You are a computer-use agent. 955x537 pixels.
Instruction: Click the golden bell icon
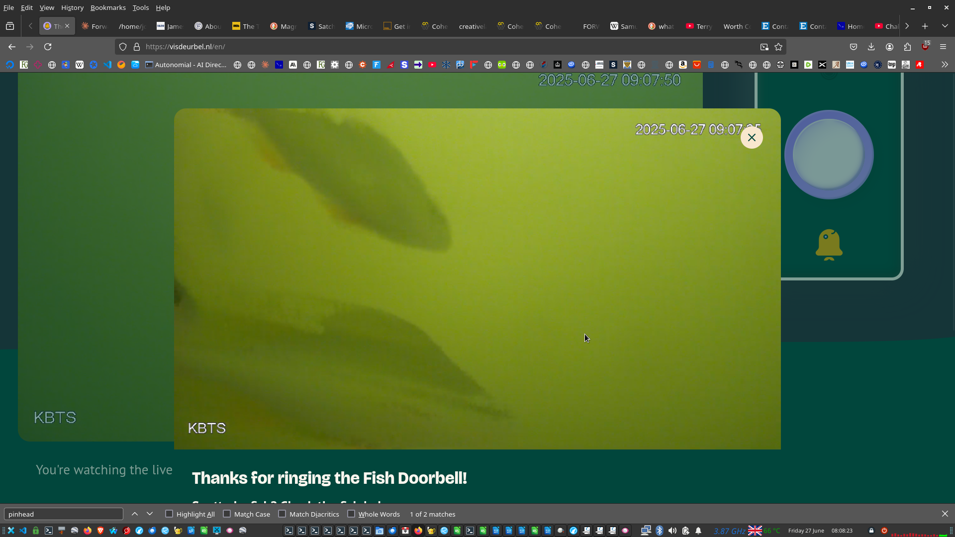(829, 245)
